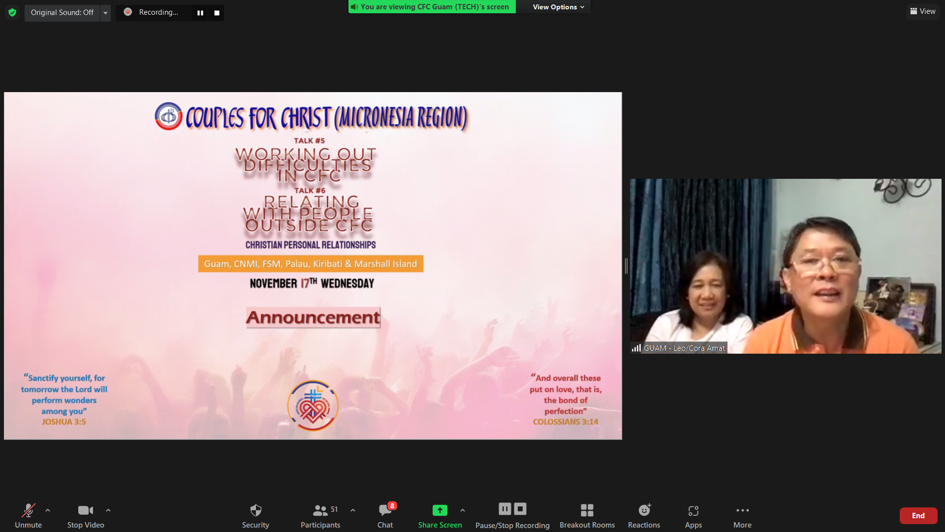Screen dimensions: 945x532
Task: Stop Video camera toggle
Action: [x=86, y=515]
